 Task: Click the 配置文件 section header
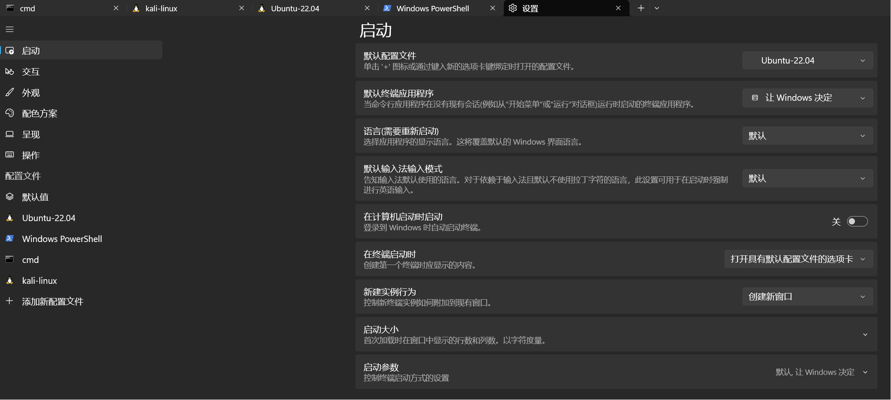click(x=23, y=176)
